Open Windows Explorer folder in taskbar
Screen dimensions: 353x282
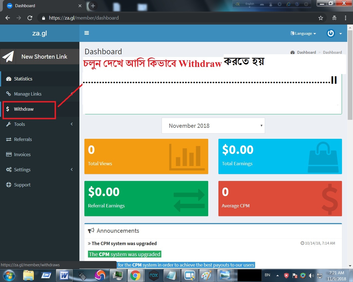click(28, 275)
